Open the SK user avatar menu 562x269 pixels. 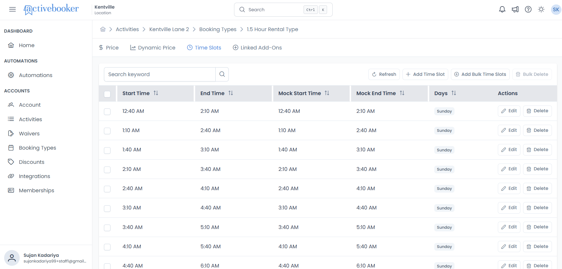coord(556,9)
